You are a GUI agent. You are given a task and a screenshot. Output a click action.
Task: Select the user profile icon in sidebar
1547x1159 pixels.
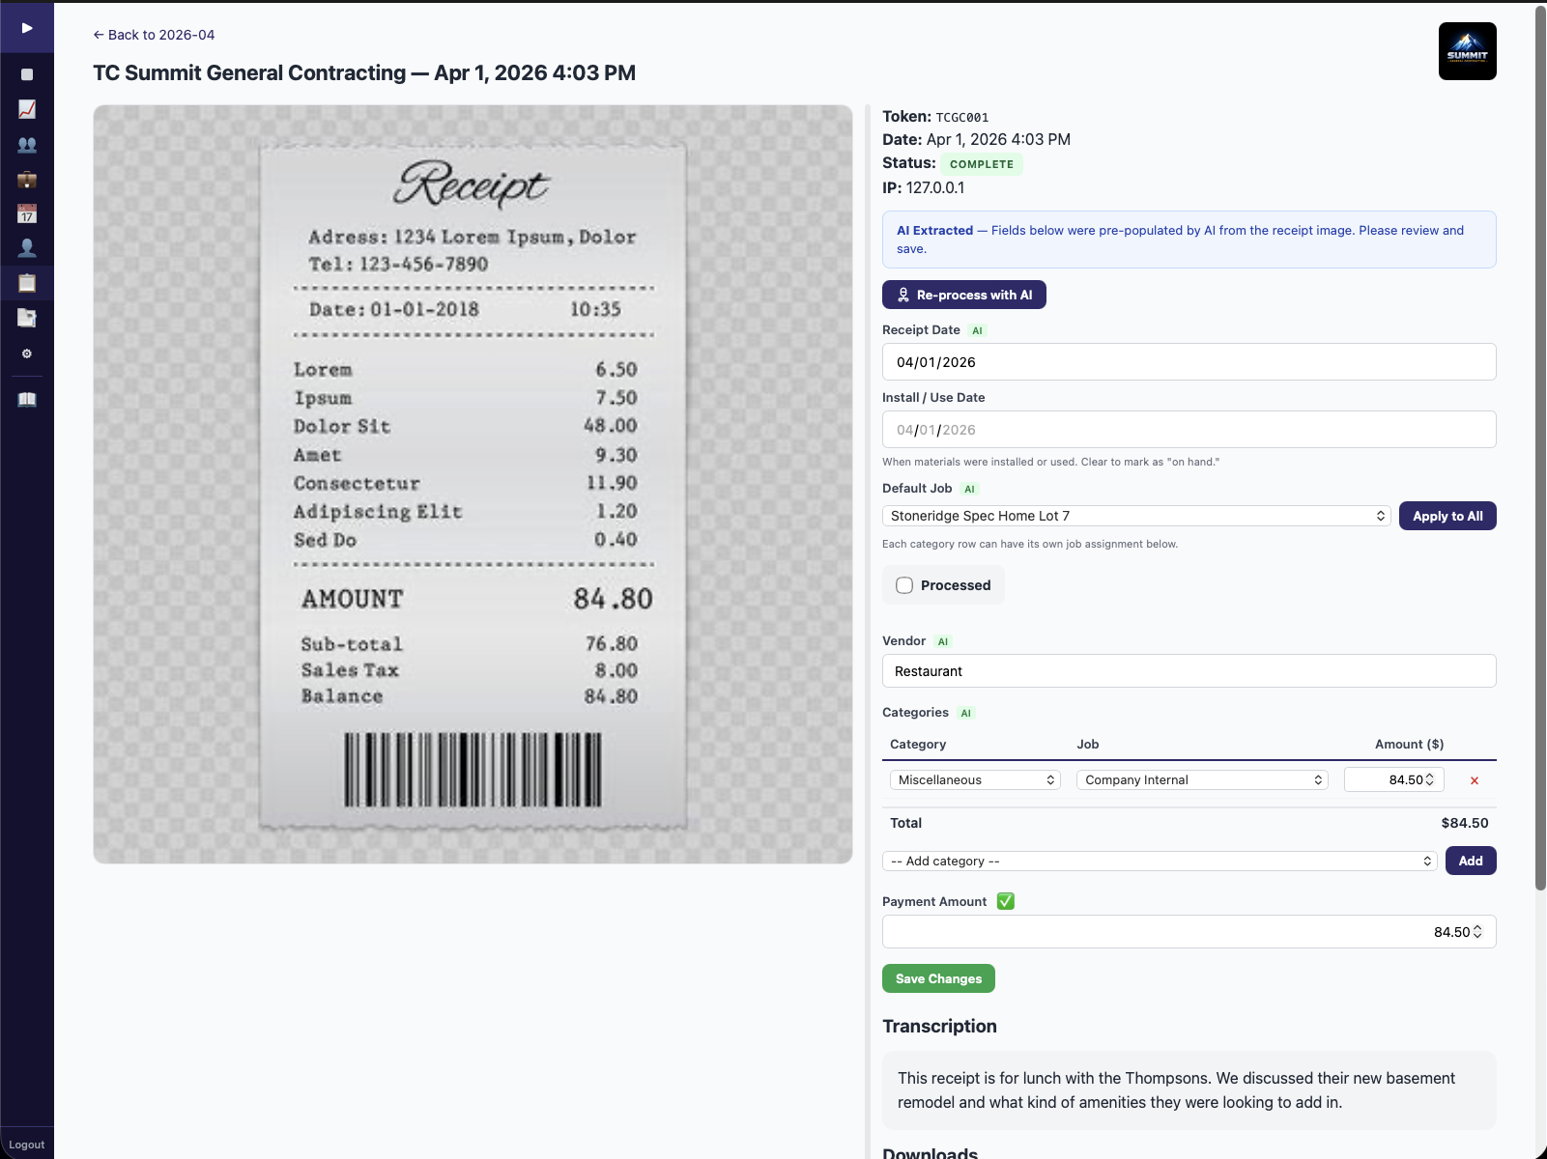coord(27,248)
